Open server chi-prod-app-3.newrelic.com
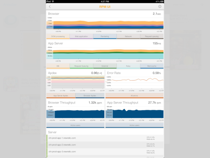This screenshot has height=158, width=210. [x=105, y=152]
